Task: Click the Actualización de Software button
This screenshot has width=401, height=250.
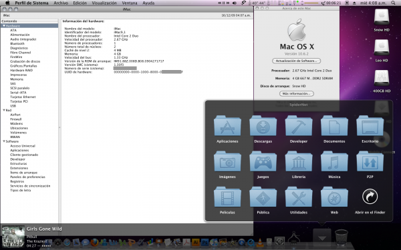Action: click(296, 61)
